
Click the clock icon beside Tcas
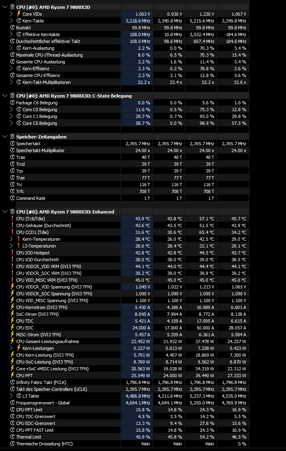tap(12, 157)
